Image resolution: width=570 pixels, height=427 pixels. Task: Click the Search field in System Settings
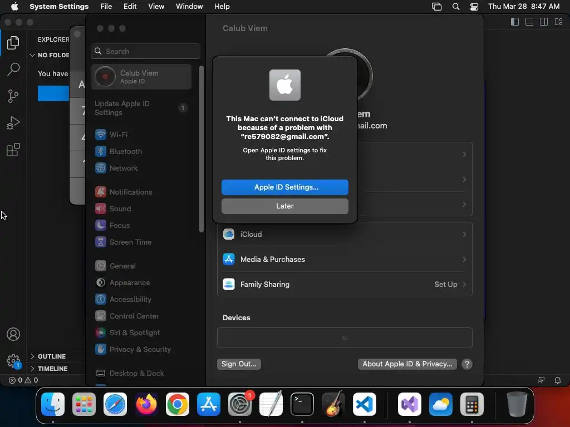pos(145,51)
